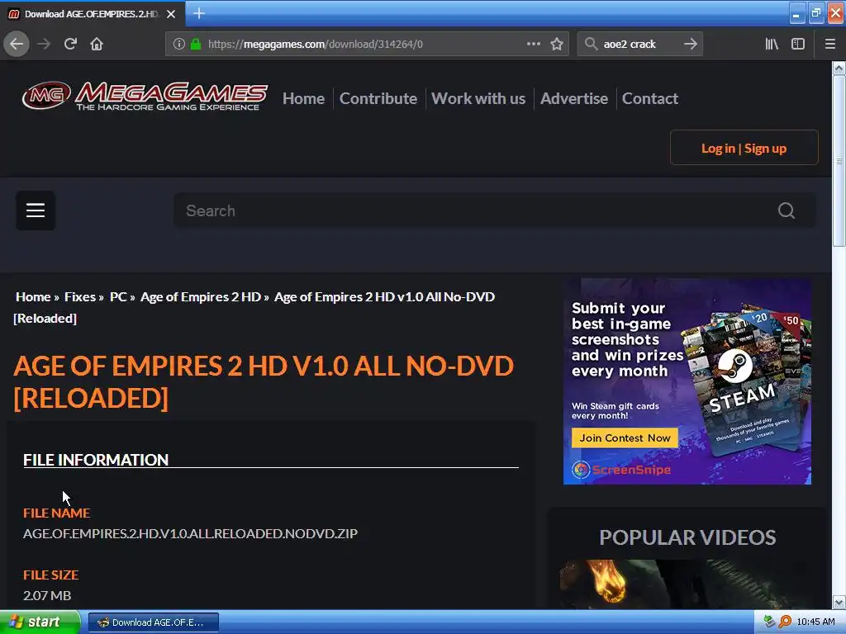Submit 'aoe2 crack' search with the arrow
Screen dimensions: 846x634
click(690, 44)
